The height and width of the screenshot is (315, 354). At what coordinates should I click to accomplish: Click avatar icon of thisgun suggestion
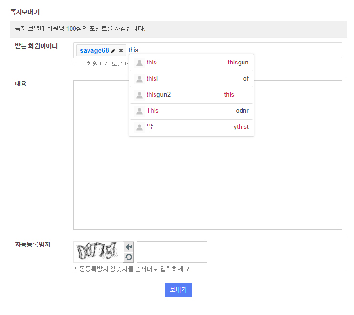pyautogui.click(x=139, y=63)
